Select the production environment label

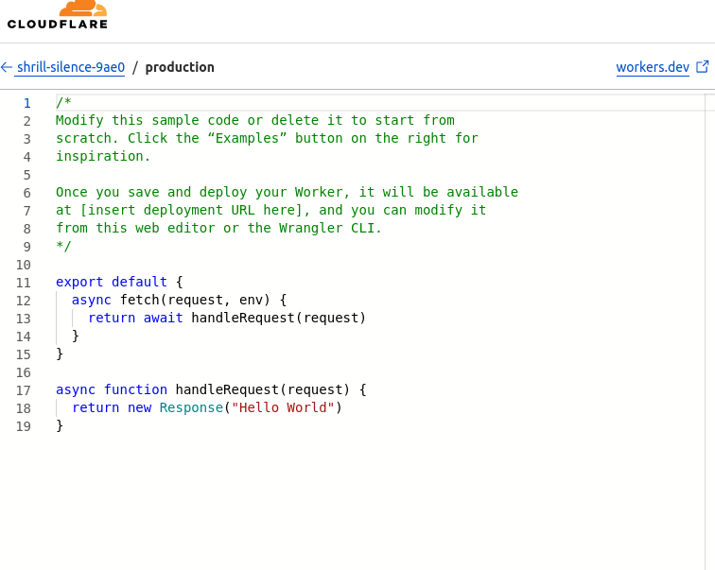(180, 67)
